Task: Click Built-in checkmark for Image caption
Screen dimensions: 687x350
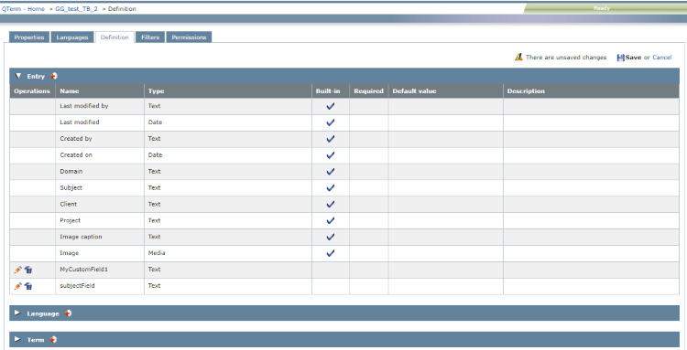Action: (x=331, y=237)
